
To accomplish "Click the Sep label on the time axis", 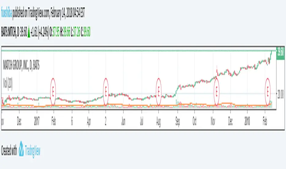I will click(178, 121).
